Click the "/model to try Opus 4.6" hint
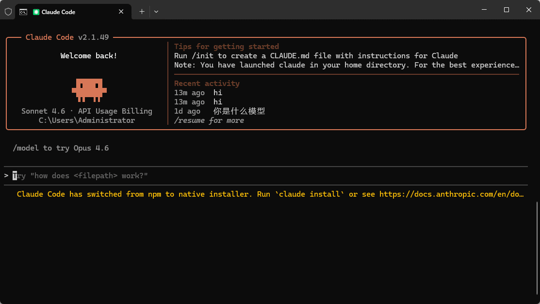This screenshot has width=540, height=304. coord(61,148)
